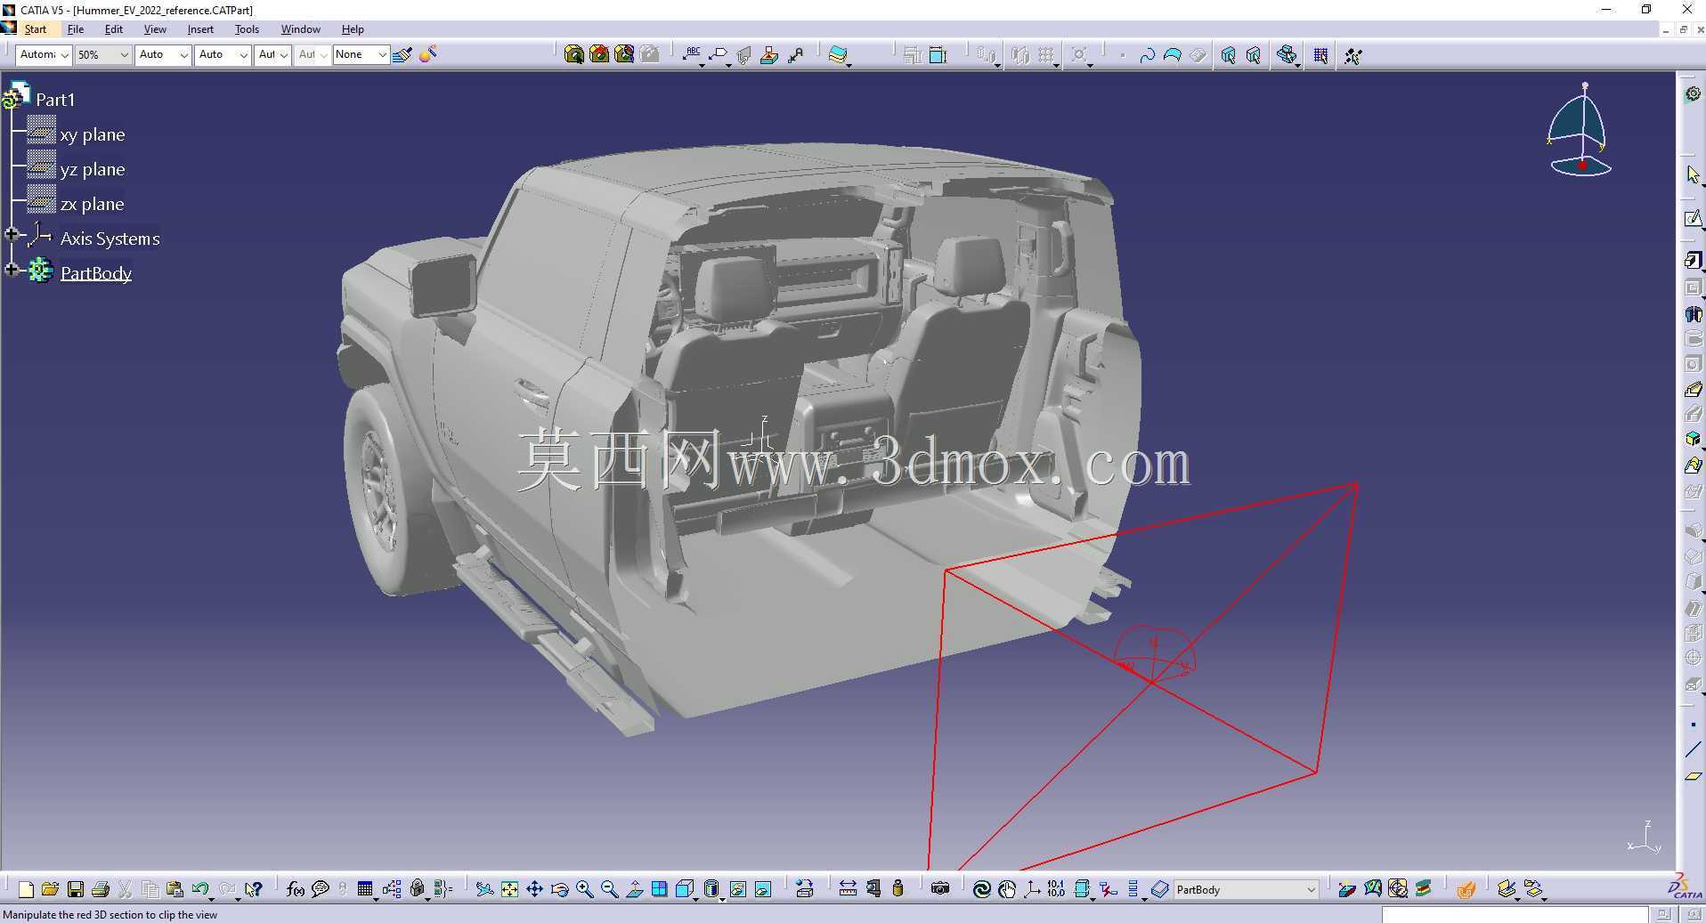Select PartBody label in the tree

tap(96, 273)
